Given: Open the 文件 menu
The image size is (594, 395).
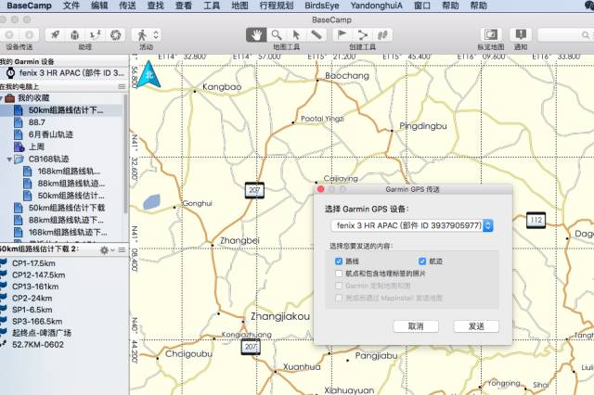Looking at the screenshot, I should pos(71,6).
